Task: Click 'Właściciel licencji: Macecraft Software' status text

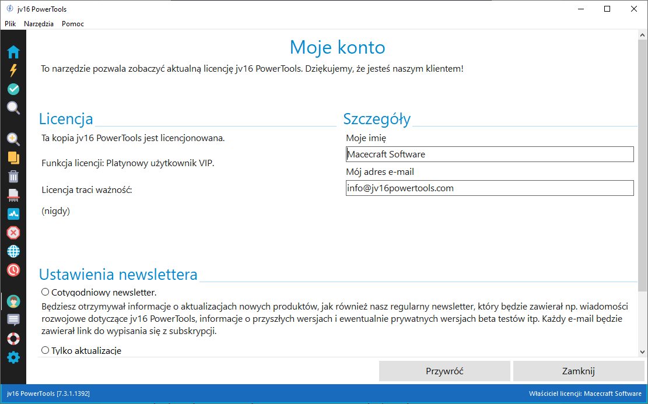Action: (x=585, y=394)
